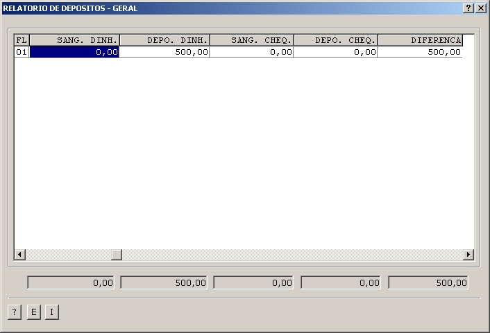Select 500,00 cell under DIFERENCA
The width and height of the screenshot is (490, 333).
point(420,52)
